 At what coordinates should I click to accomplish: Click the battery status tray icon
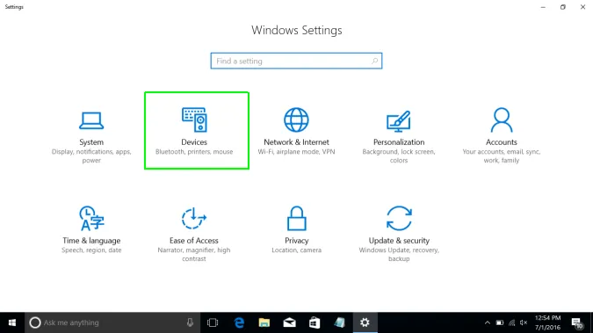500,322
